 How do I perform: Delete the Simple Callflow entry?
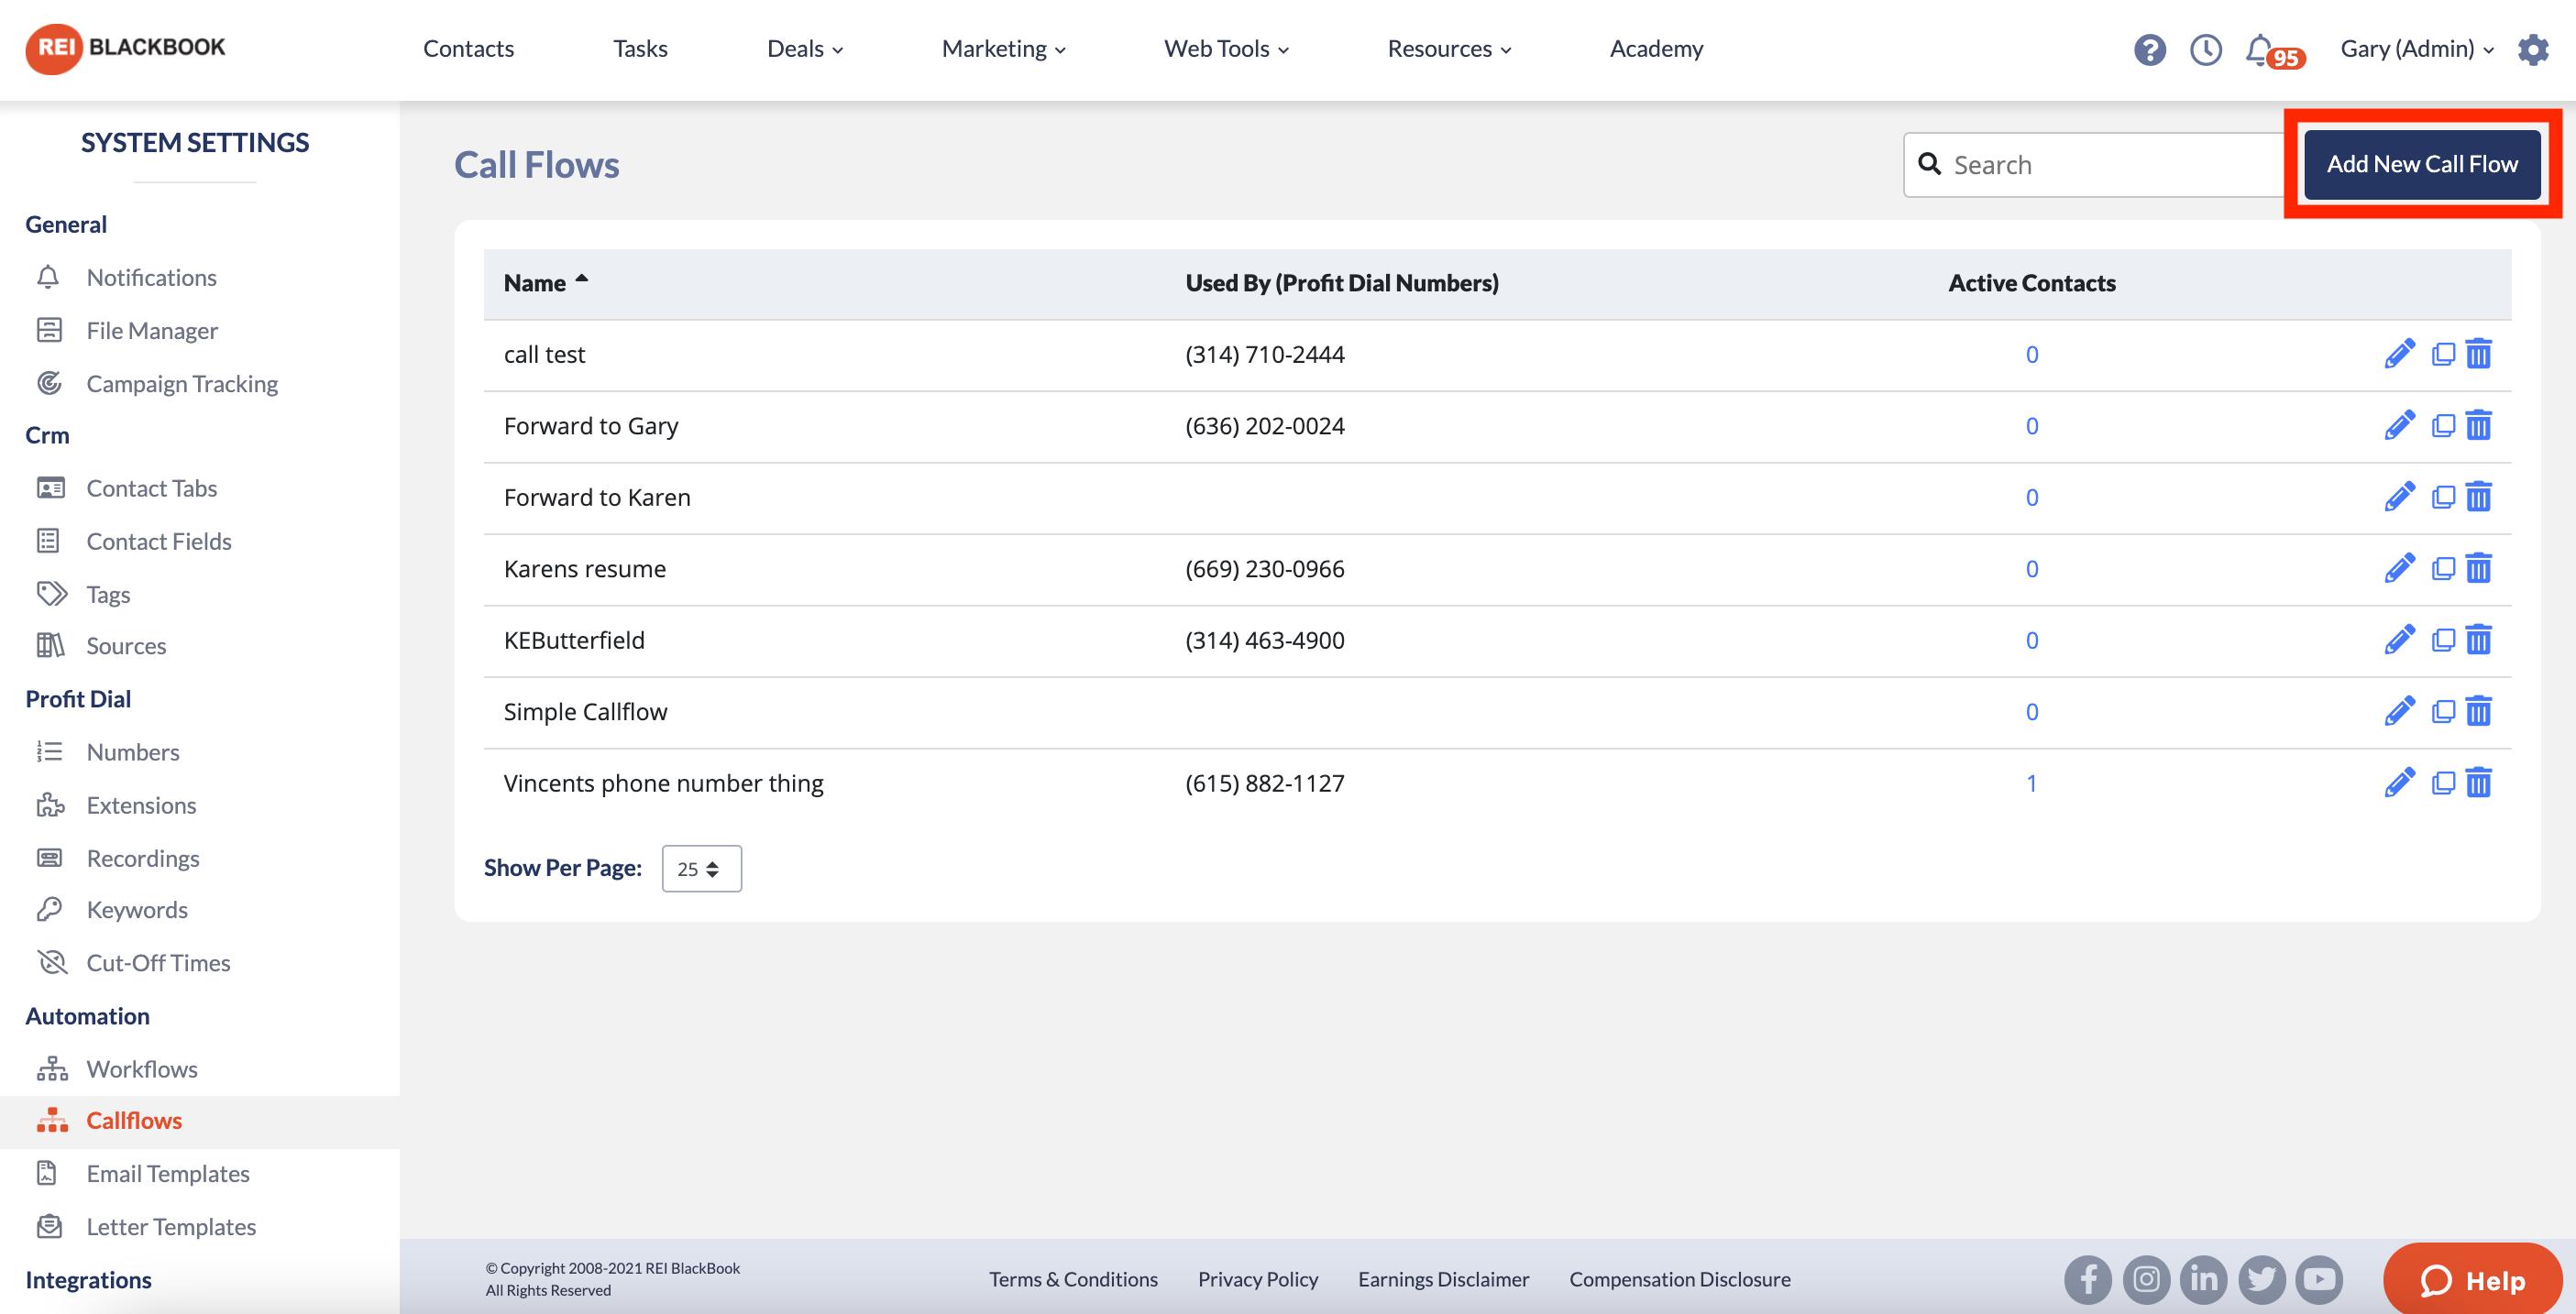[2478, 711]
